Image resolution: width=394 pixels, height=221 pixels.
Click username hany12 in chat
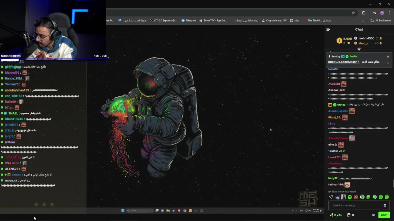(333, 178)
